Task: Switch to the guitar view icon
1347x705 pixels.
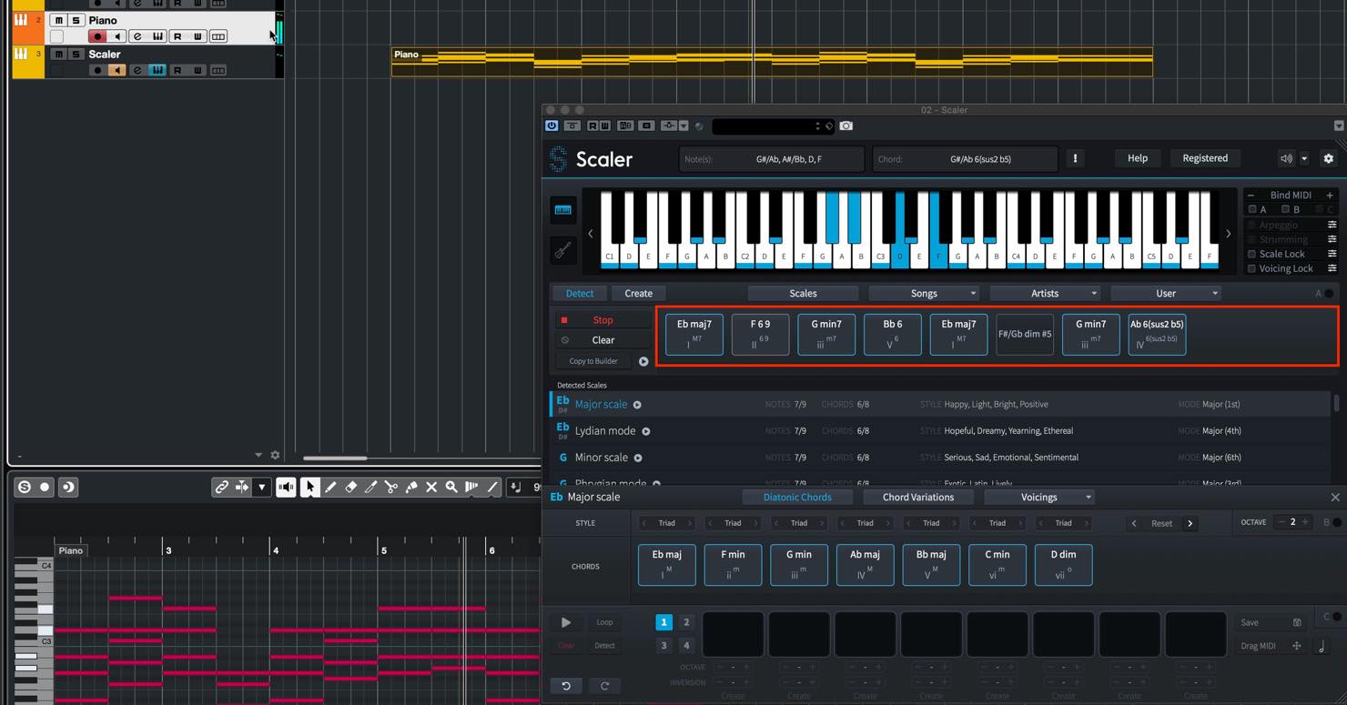Action: click(563, 249)
